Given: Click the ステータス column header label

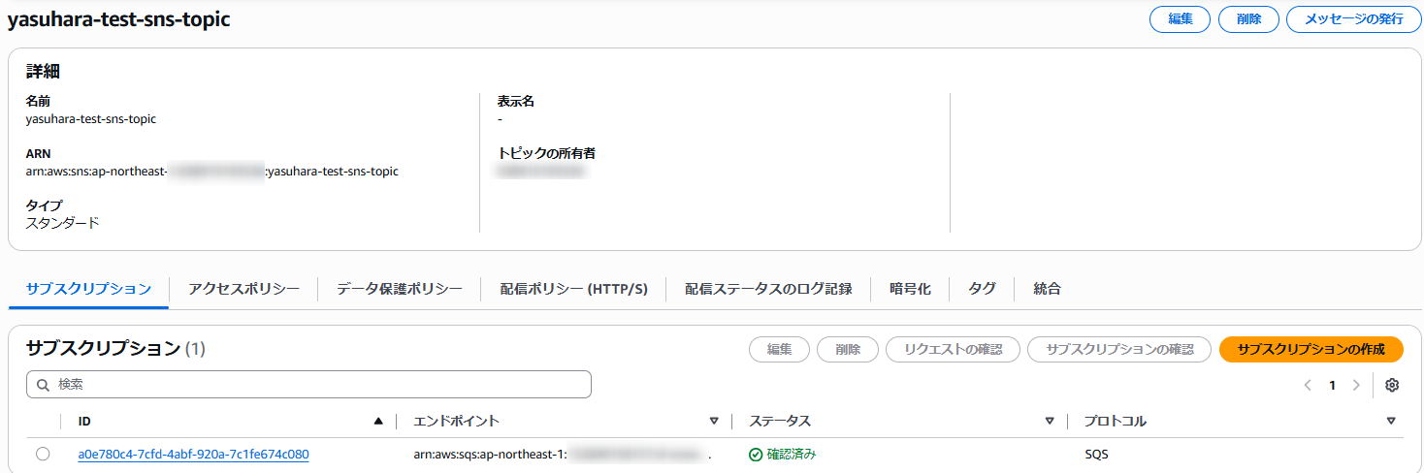Looking at the screenshot, I should click(780, 422).
